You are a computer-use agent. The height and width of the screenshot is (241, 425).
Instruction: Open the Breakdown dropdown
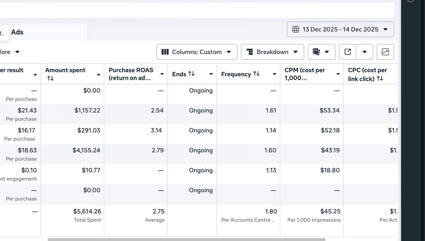coord(272,52)
